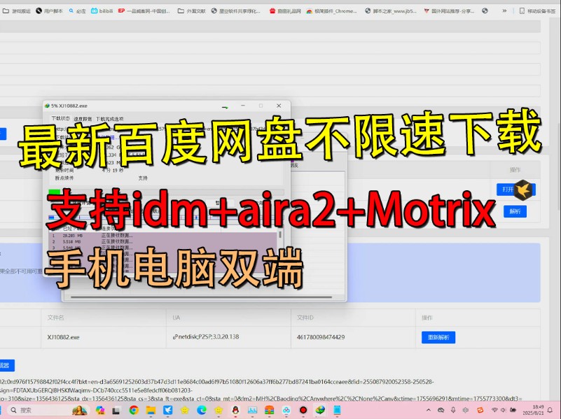This screenshot has height=419, width=561.
Task: Click the 重新解析 button for XJ10882.exe
Action: (438, 337)
